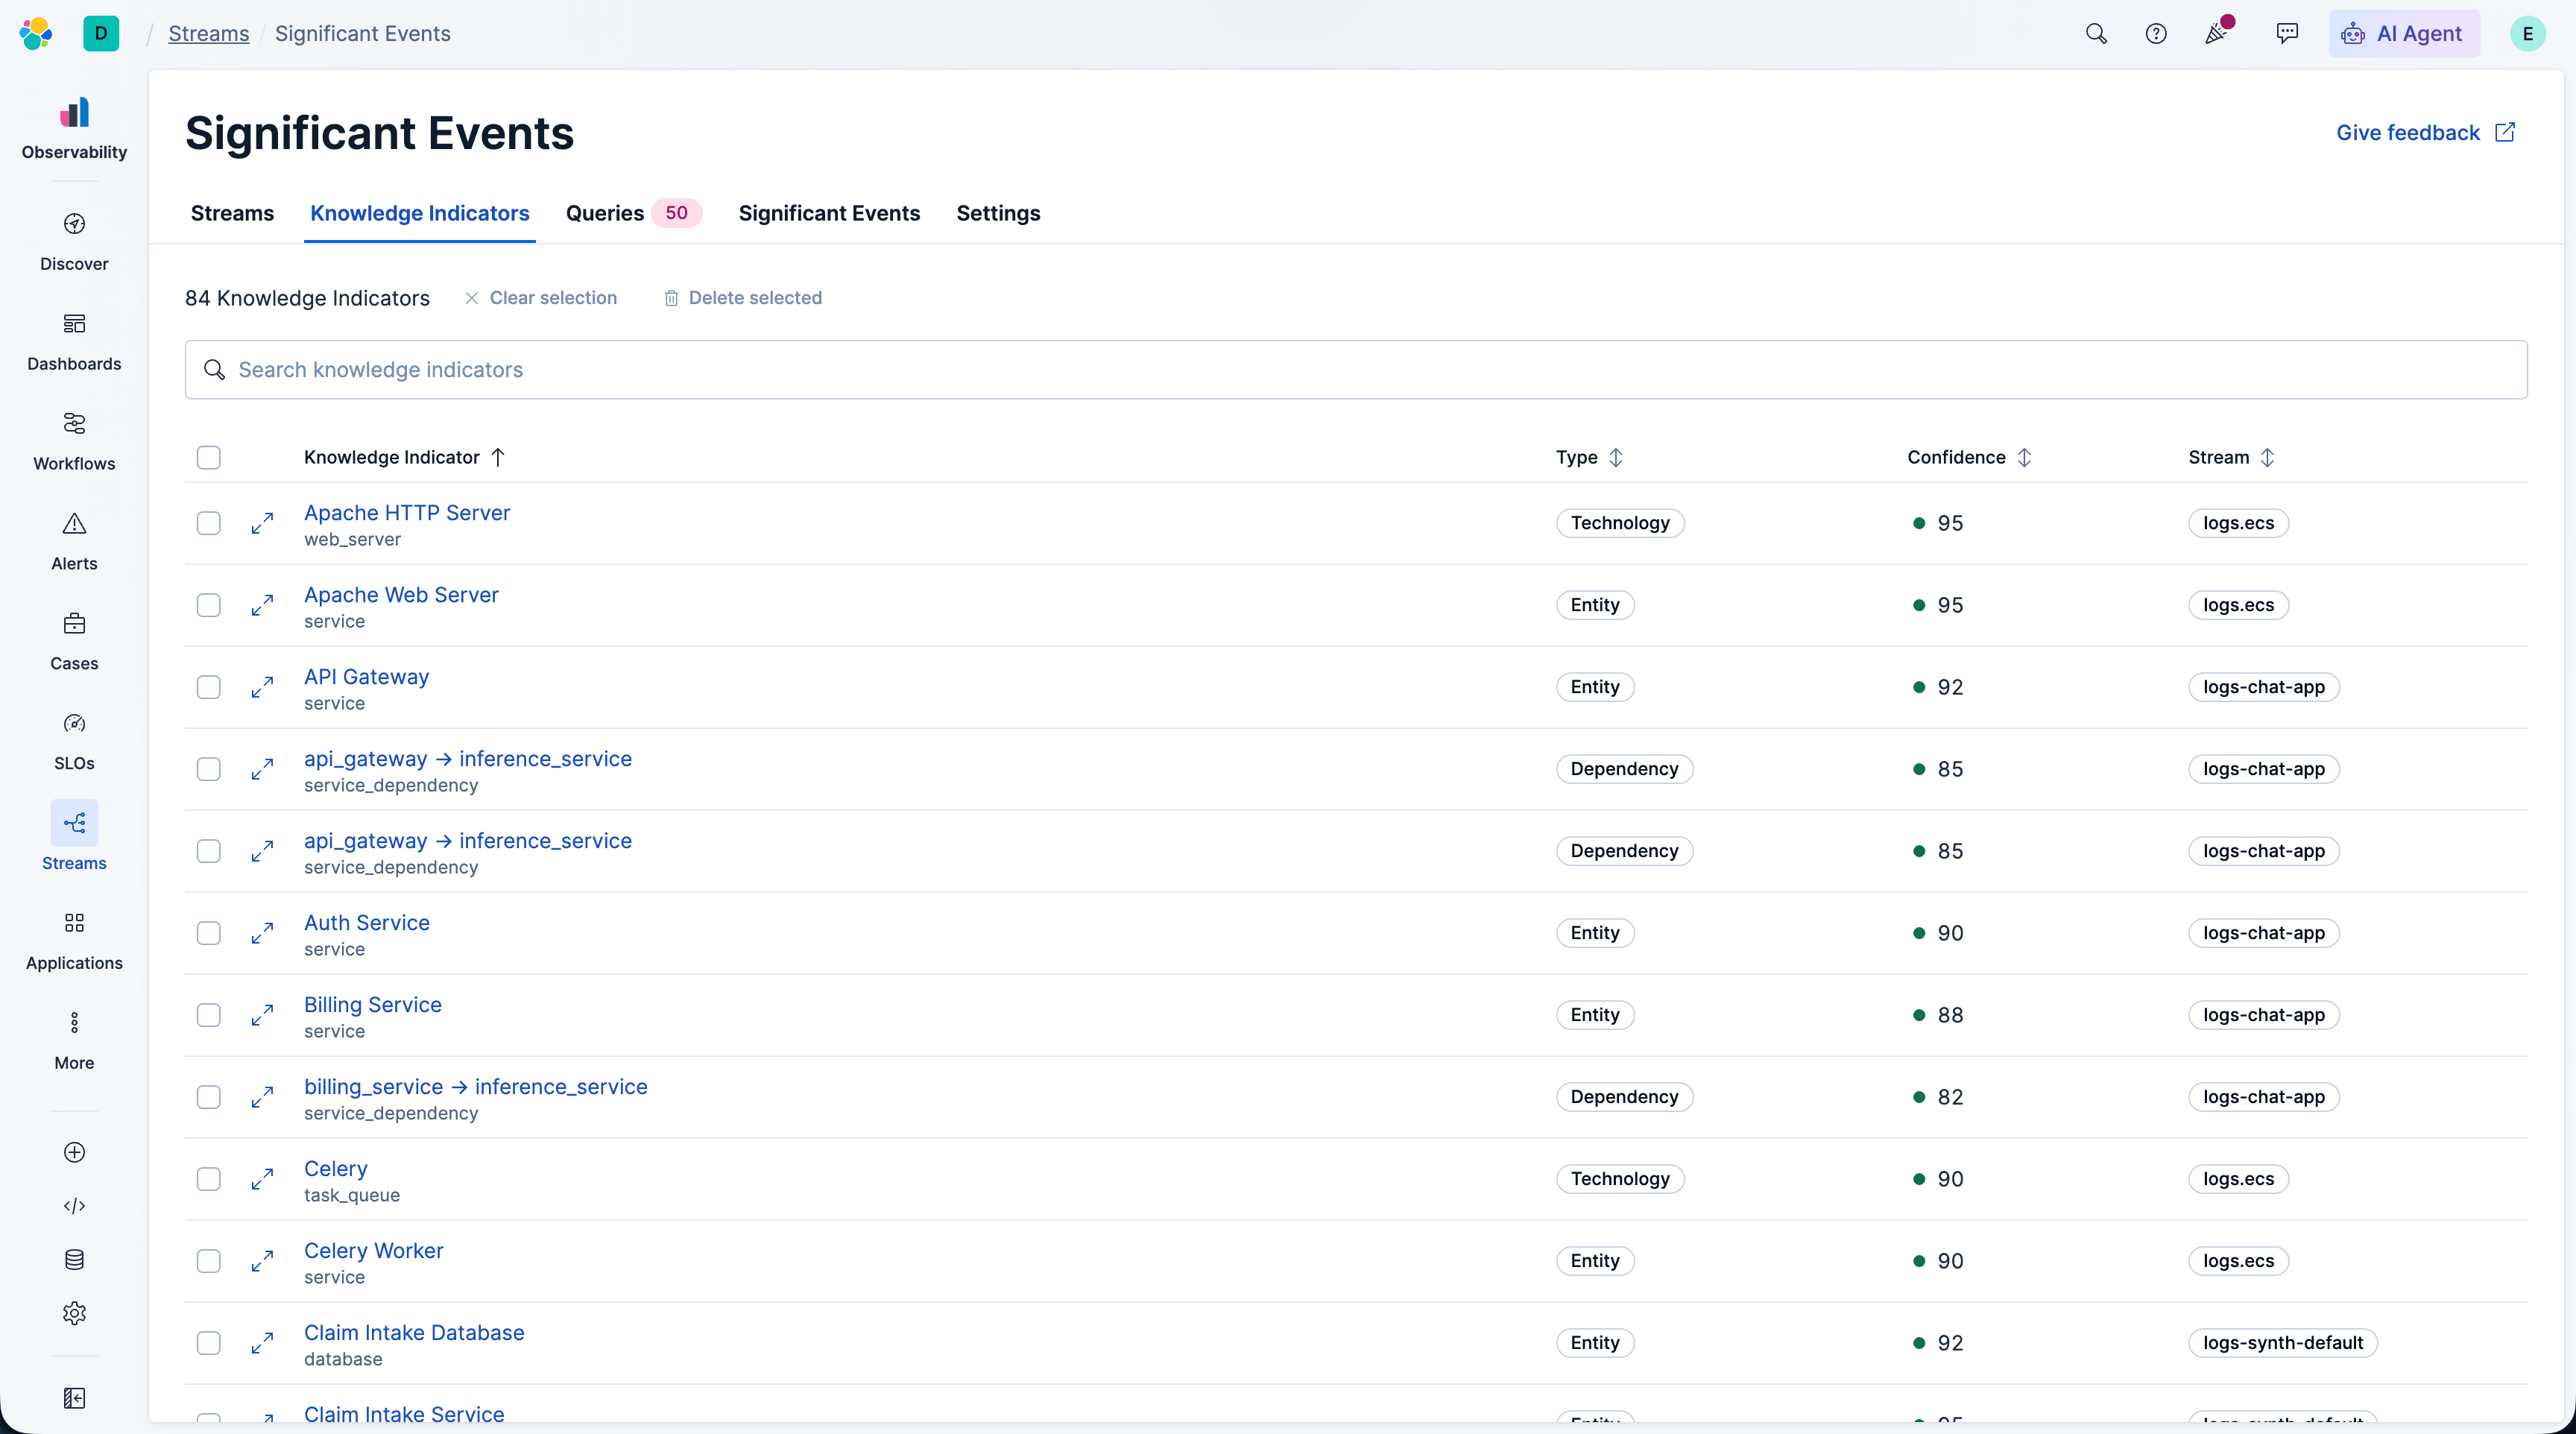Expand details for Apache HTTP Server row
The height and width of the screenshot is (1434, 2576).
(262, 523)
